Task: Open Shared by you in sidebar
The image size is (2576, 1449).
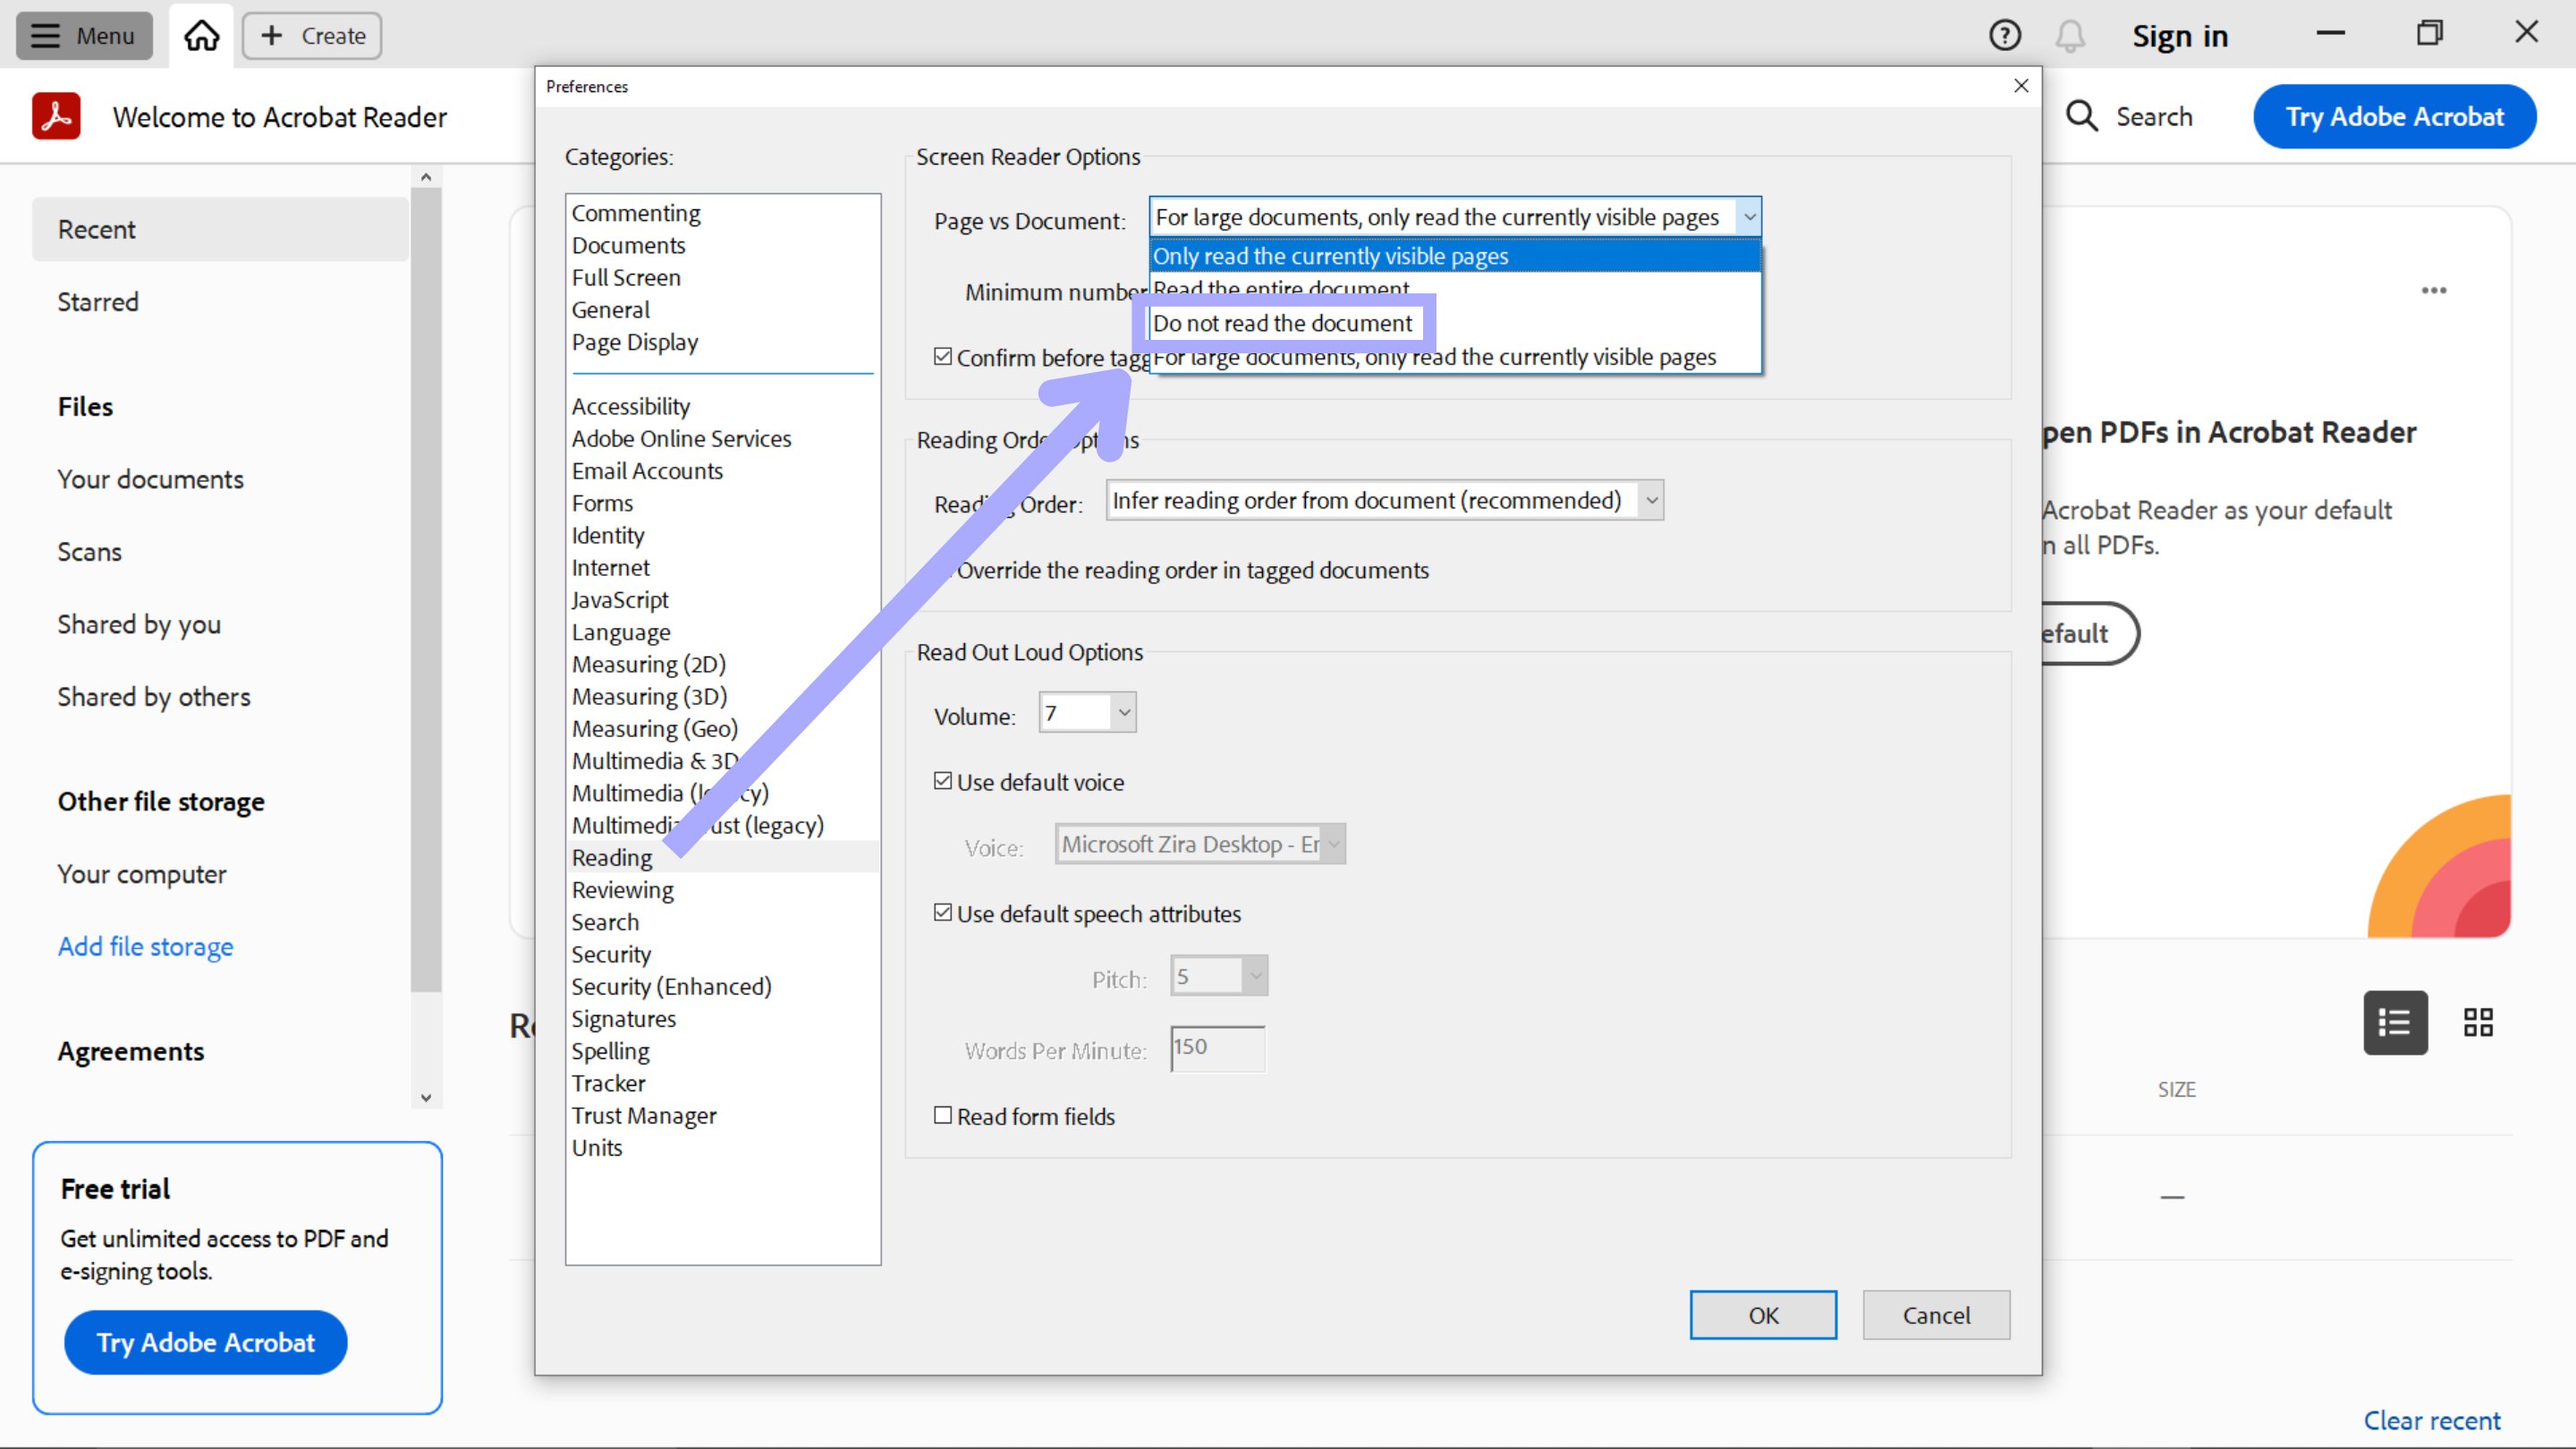Action: coord(139,624)
